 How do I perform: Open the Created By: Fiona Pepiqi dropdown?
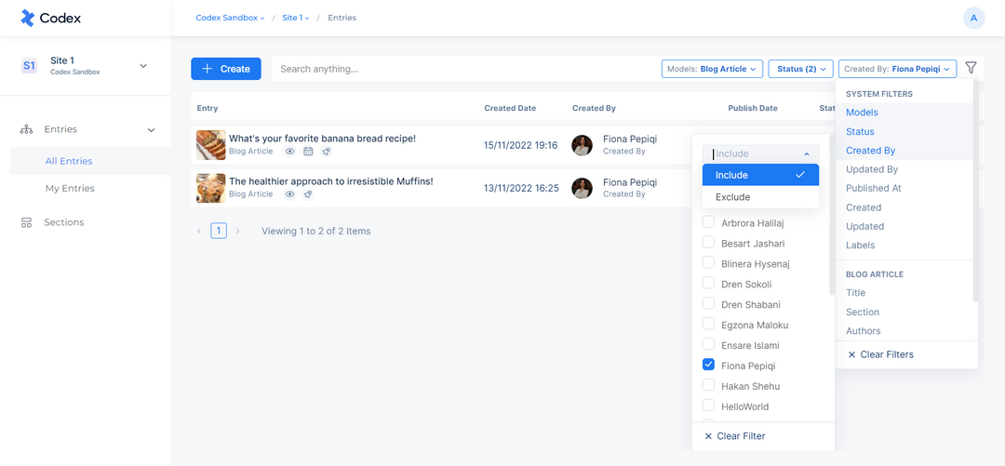point(897,69)
